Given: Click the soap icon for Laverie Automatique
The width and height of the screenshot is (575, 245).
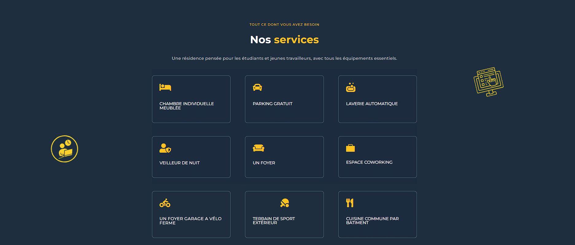Looking at the screenshot, I should 351,87.
